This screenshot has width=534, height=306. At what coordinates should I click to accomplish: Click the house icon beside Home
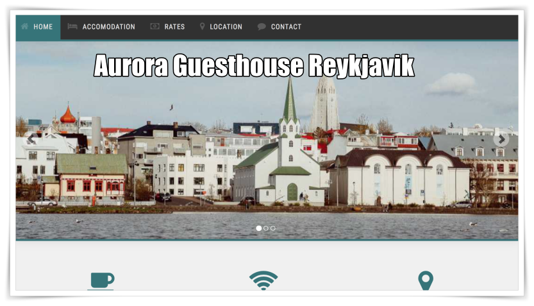pos(24,26)
